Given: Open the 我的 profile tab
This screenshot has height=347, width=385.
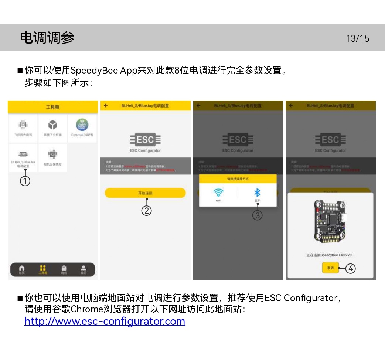Looking at the screenshot, I should click(x=84, y=269).
